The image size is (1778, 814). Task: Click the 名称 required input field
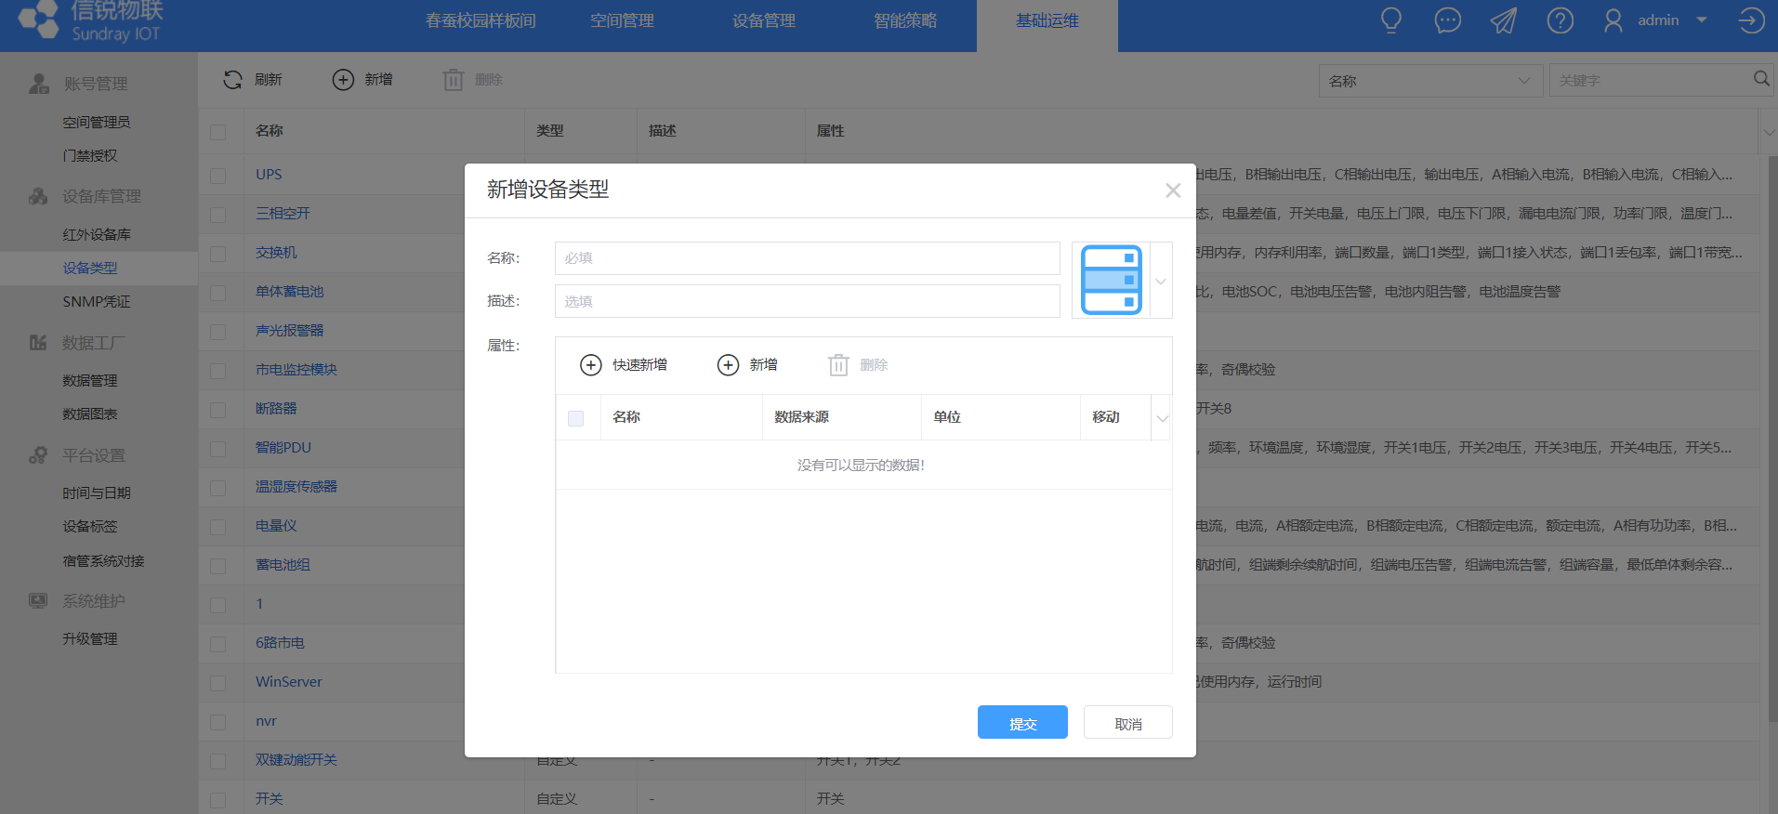click(808, 258)
